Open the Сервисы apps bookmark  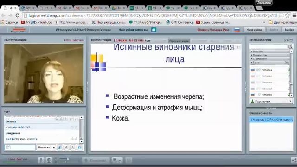[9, 22]
